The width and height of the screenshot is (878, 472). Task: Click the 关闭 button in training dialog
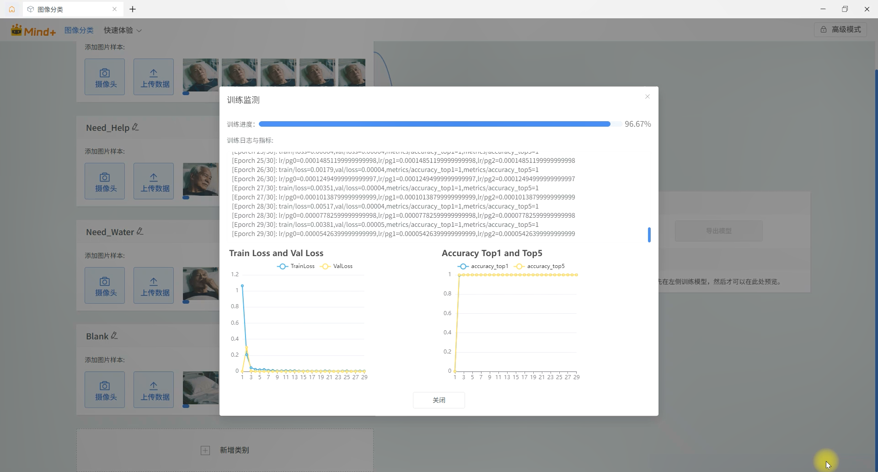pyautogui.click(x=439, y=400)
